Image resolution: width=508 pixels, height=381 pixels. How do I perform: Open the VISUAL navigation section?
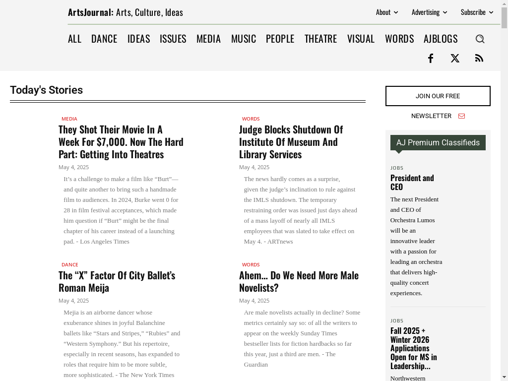(361, 39)
